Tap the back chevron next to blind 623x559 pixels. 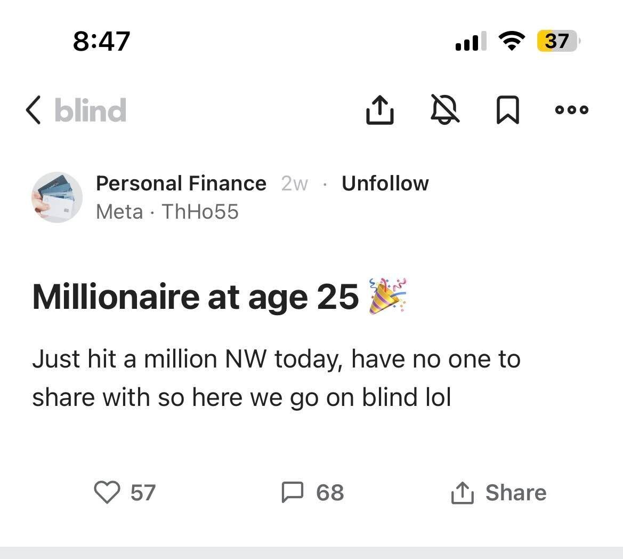coord(33,110)
